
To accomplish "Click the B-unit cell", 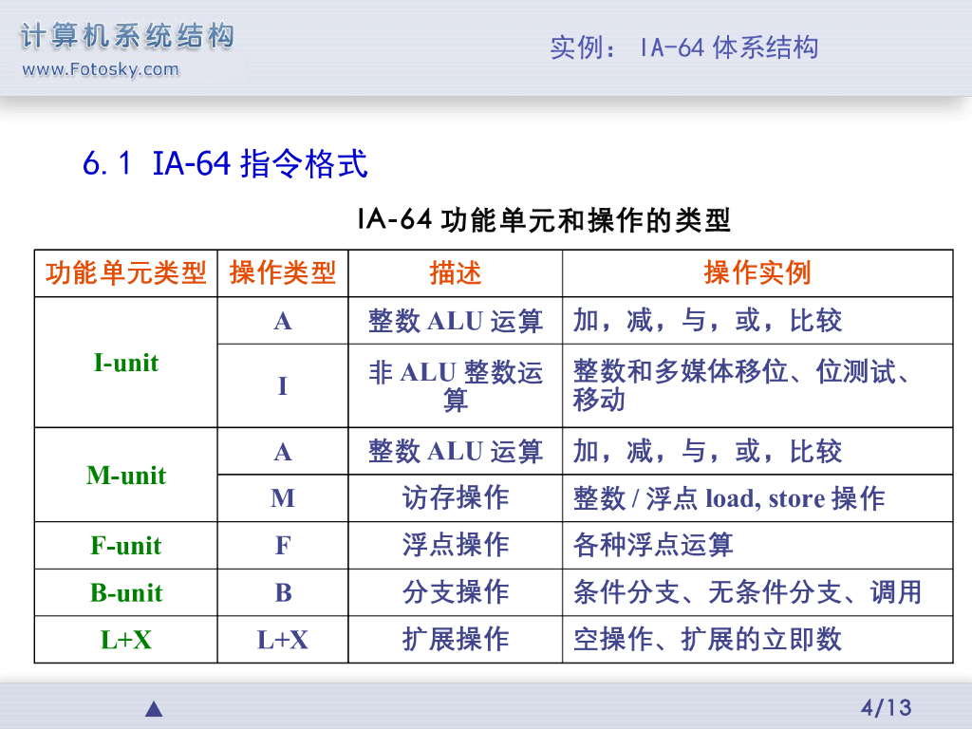I will [x=126, y=593].
